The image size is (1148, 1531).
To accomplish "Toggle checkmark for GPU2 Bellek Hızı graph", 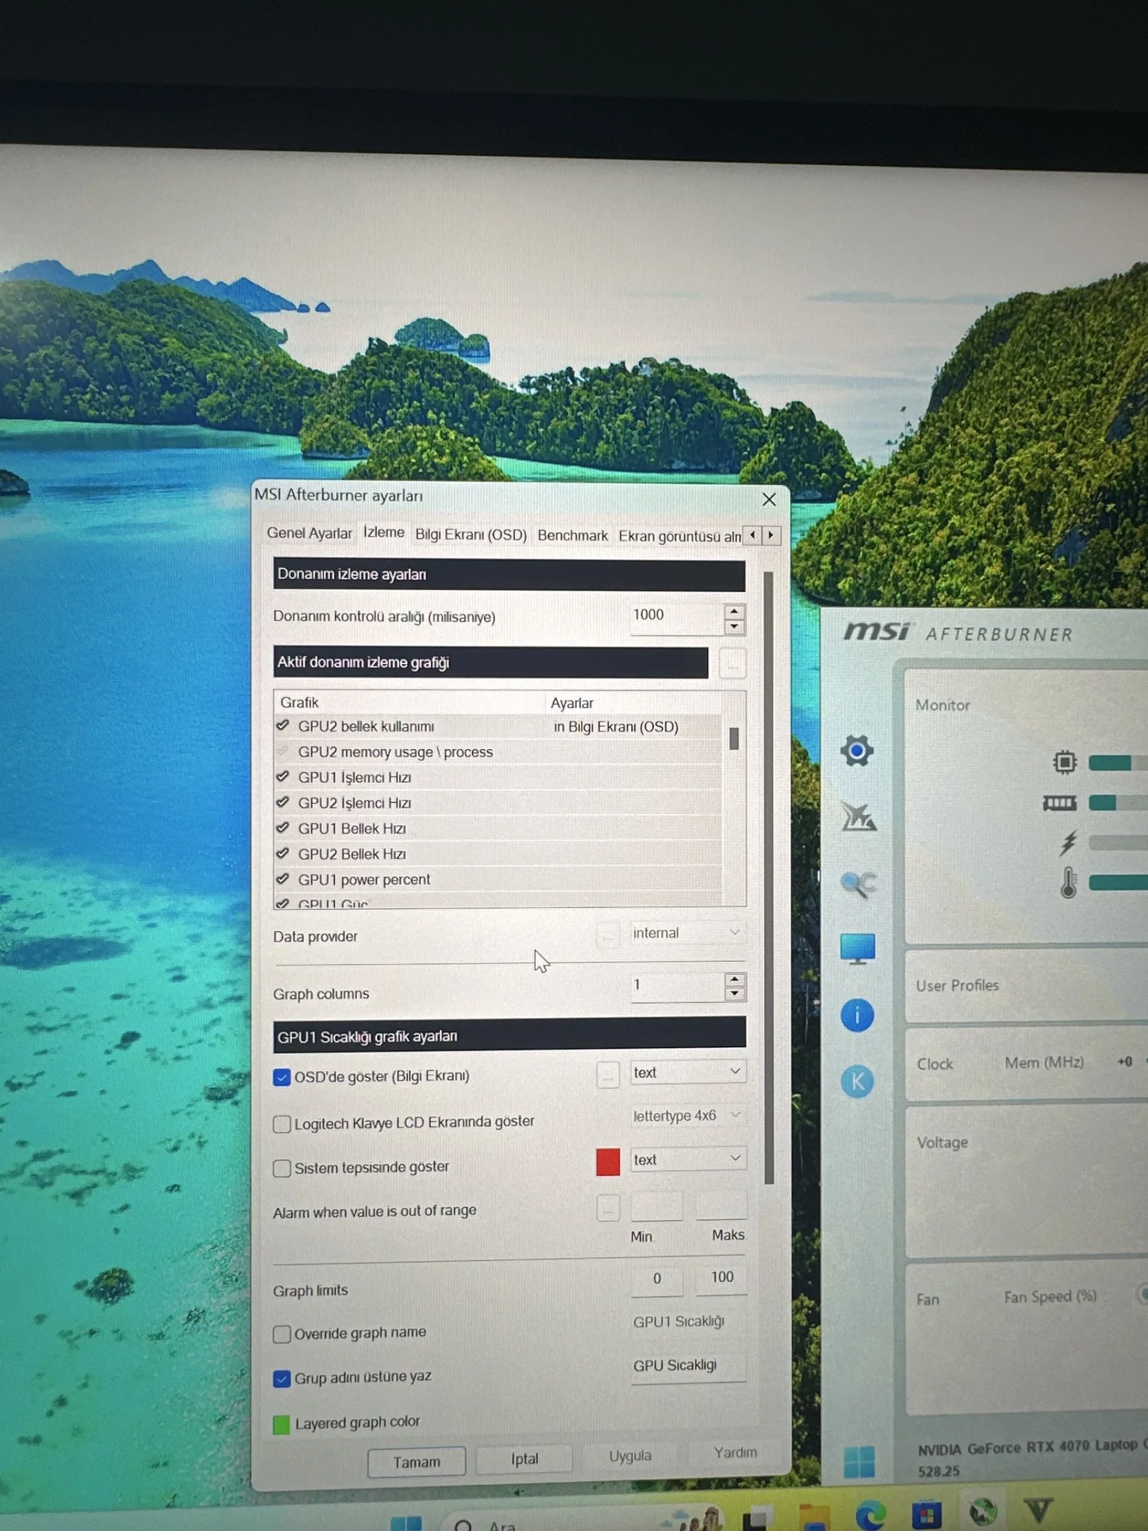I will click(283, 853).
